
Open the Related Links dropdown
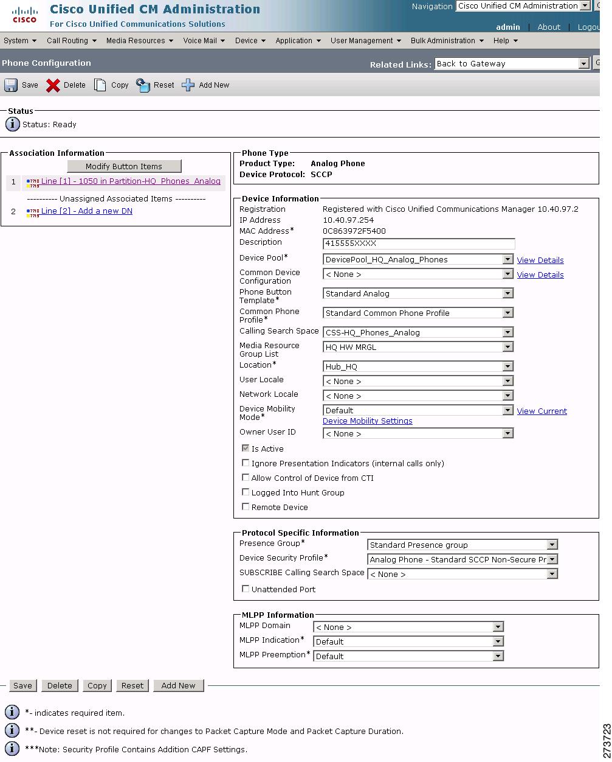(512, 64)
